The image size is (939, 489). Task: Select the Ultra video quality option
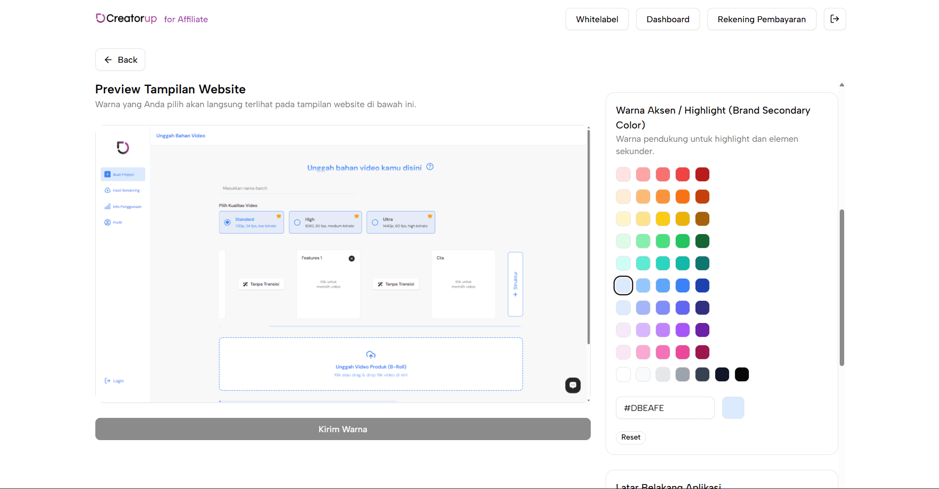coord(401,222)
